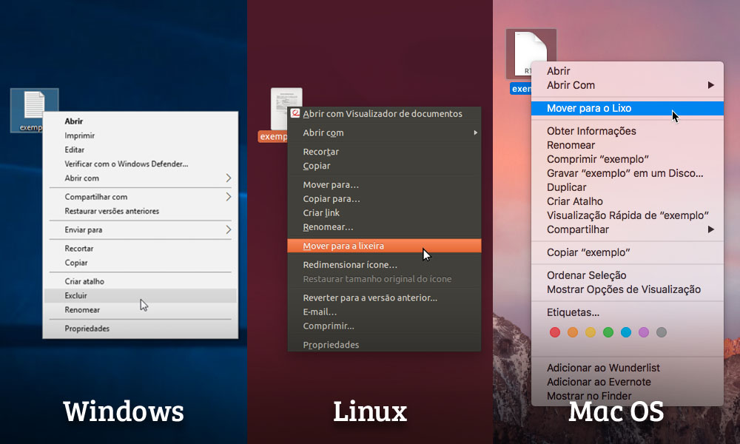The image size is (740, 444).
Task: Select the exemplo RTF file icon on Mac desktop
Action: 531,52
